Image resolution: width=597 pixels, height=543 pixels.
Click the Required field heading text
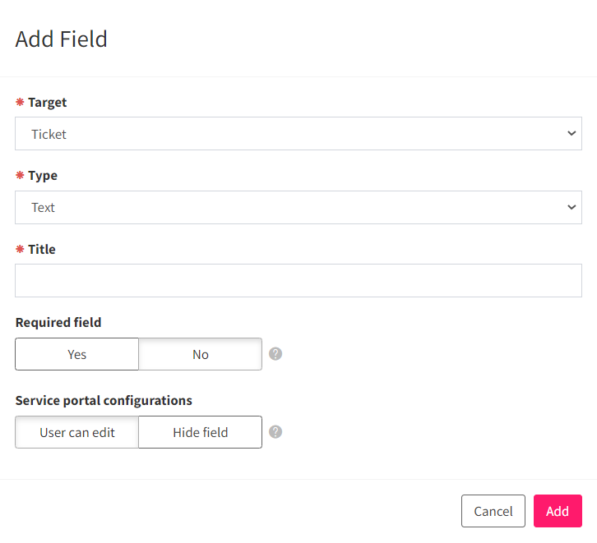[58, 323]
